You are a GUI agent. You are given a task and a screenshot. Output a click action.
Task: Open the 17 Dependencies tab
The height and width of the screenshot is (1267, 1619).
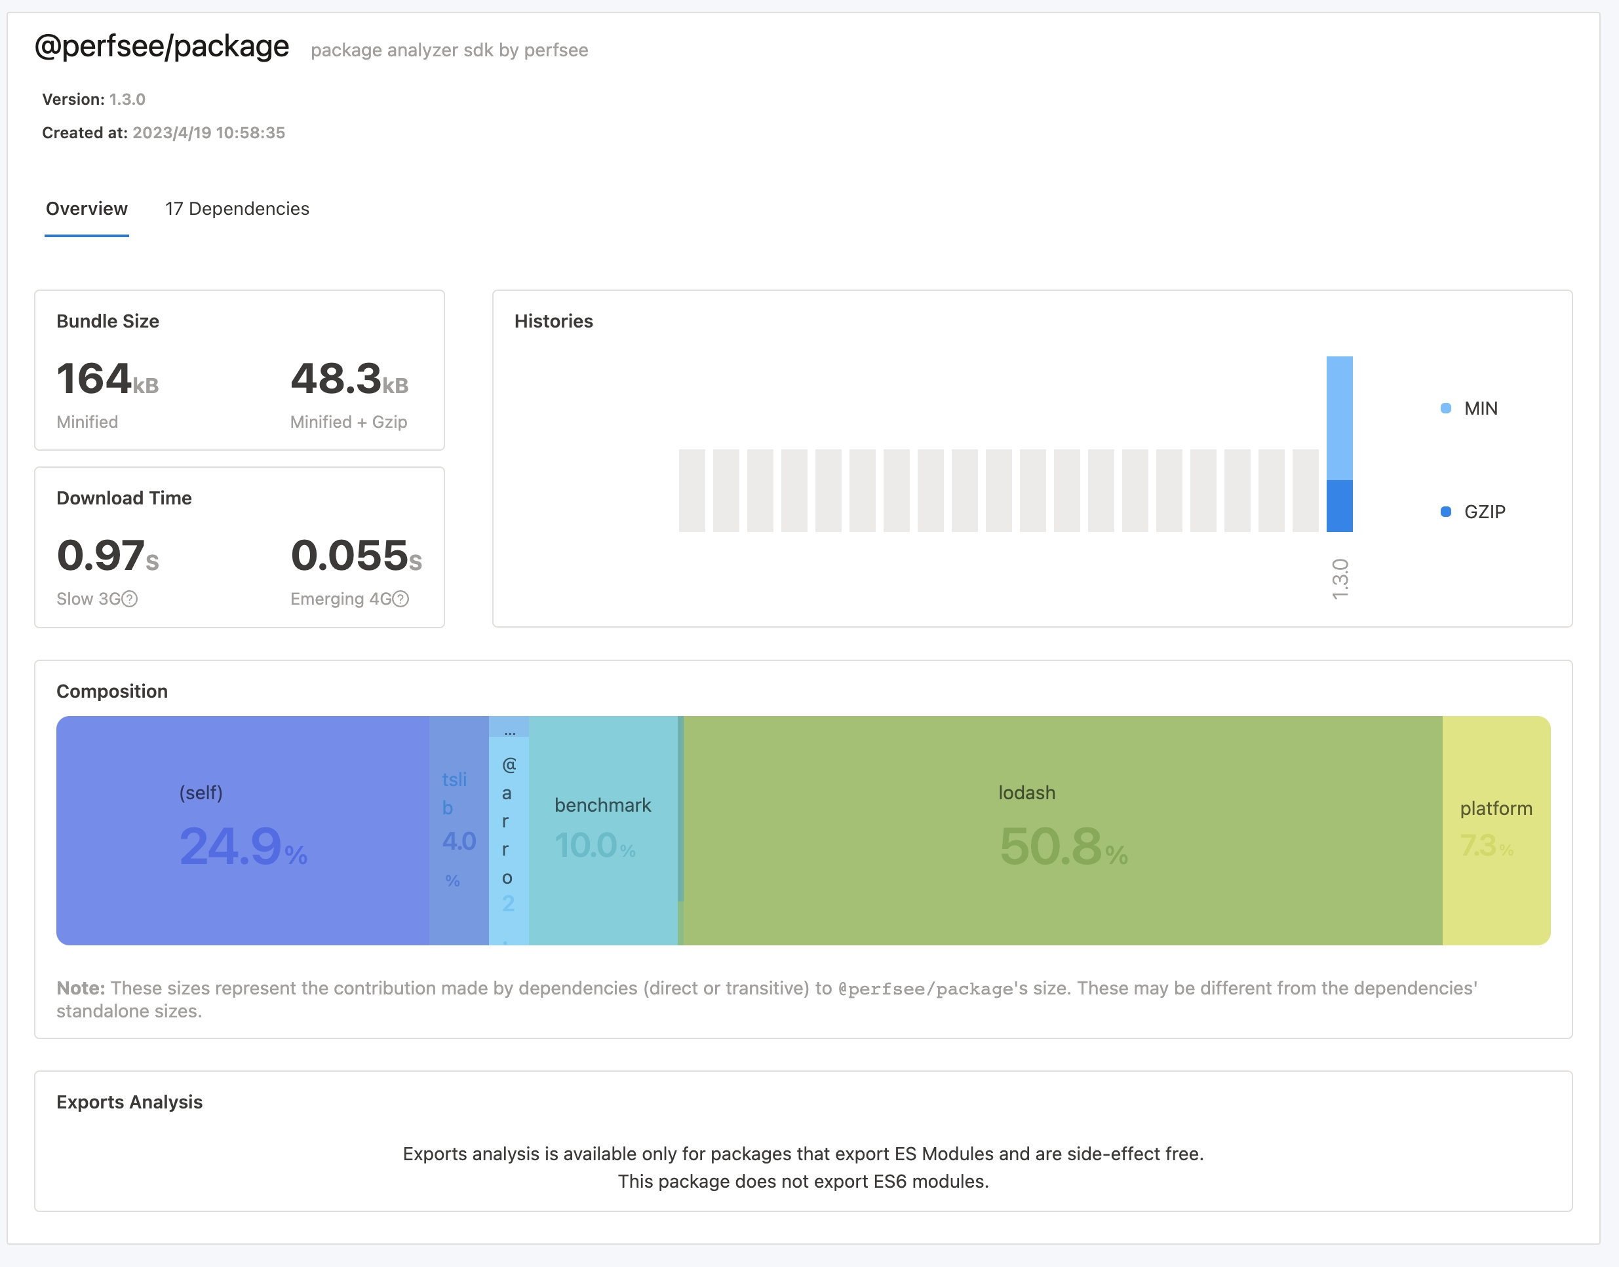click(237, 208)
